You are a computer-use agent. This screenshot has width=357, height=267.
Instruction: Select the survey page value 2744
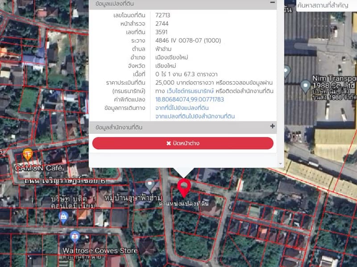162,24
